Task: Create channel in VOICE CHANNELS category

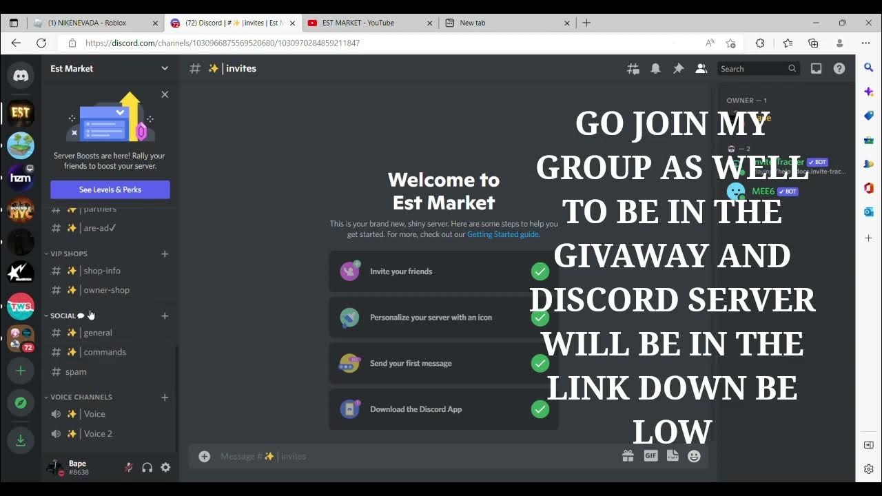Action: click(165, 397)
